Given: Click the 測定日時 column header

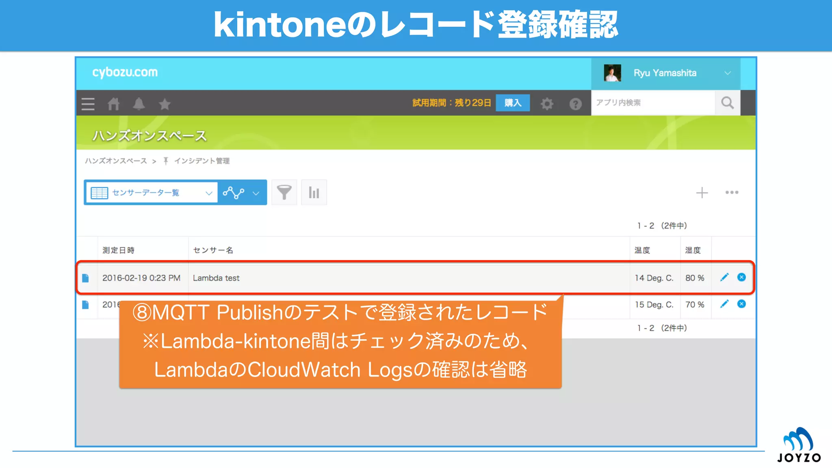Looking at the screenshot, I should (118, 250).
